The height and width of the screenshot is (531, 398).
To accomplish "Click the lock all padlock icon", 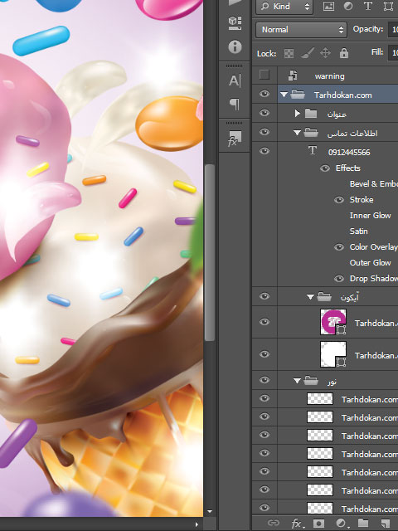I will click(x=344, y=53).
